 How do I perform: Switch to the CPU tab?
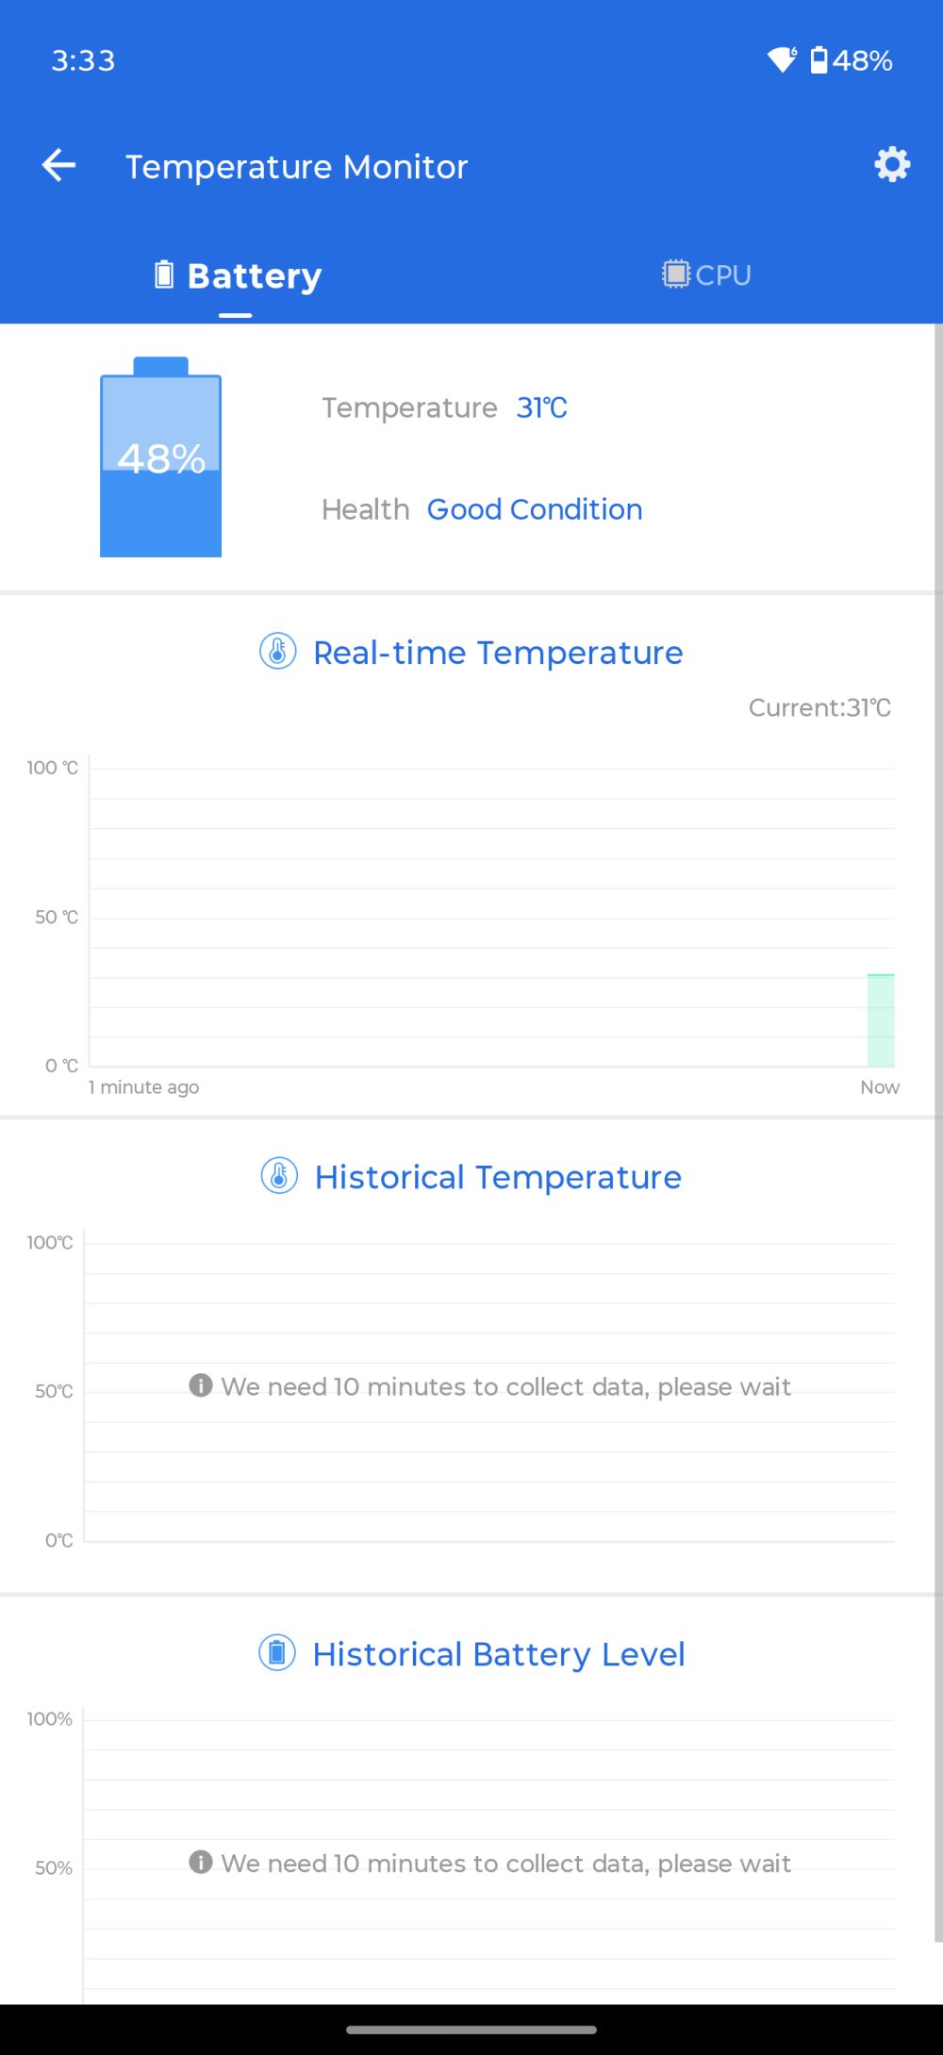coord(707,275)
